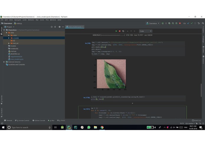Image resolution: width=205 pixels, height=145 pixels.
Task: Show Git history clock icon
Action: point(195,23)
